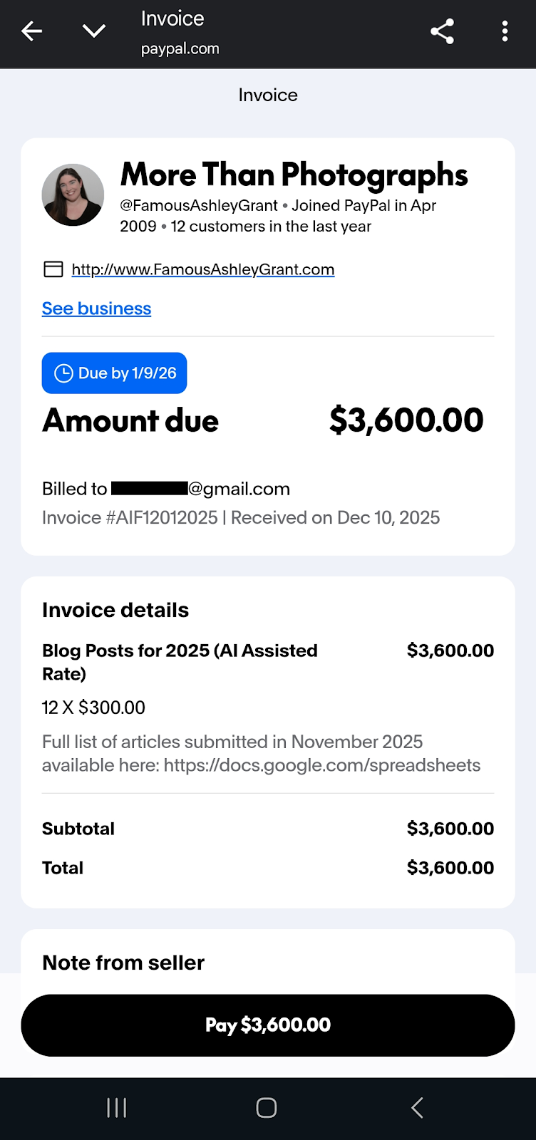This screenshot has width=536, height=1140.
Task: Open the Google Sheets articles link
Action: point(322,765)
